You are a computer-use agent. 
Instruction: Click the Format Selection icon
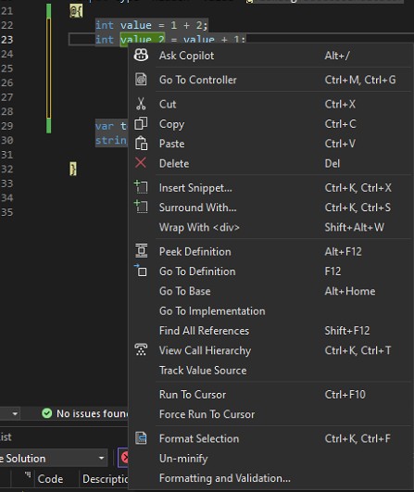click(141, 438)
